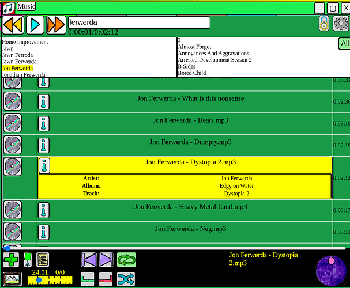Select highlighted artist Jon Ferwerda
The image size is (350, 288).
pos(17,68)
